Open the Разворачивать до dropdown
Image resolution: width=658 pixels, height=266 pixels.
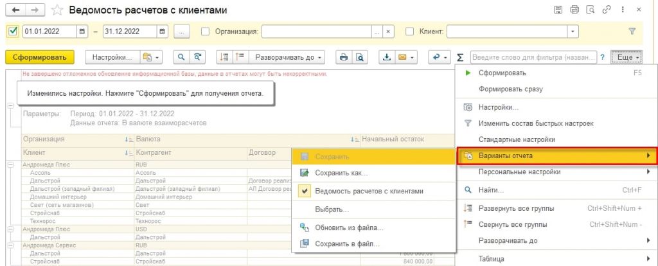point(287,57)
